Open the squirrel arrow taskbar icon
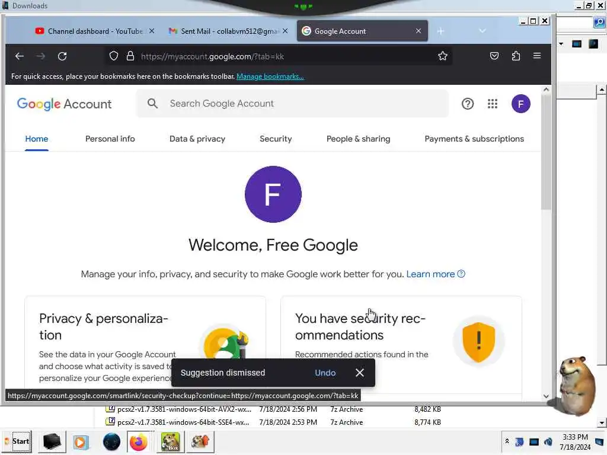607x455 pixels. pyautogui.click(x=200, y=441)
